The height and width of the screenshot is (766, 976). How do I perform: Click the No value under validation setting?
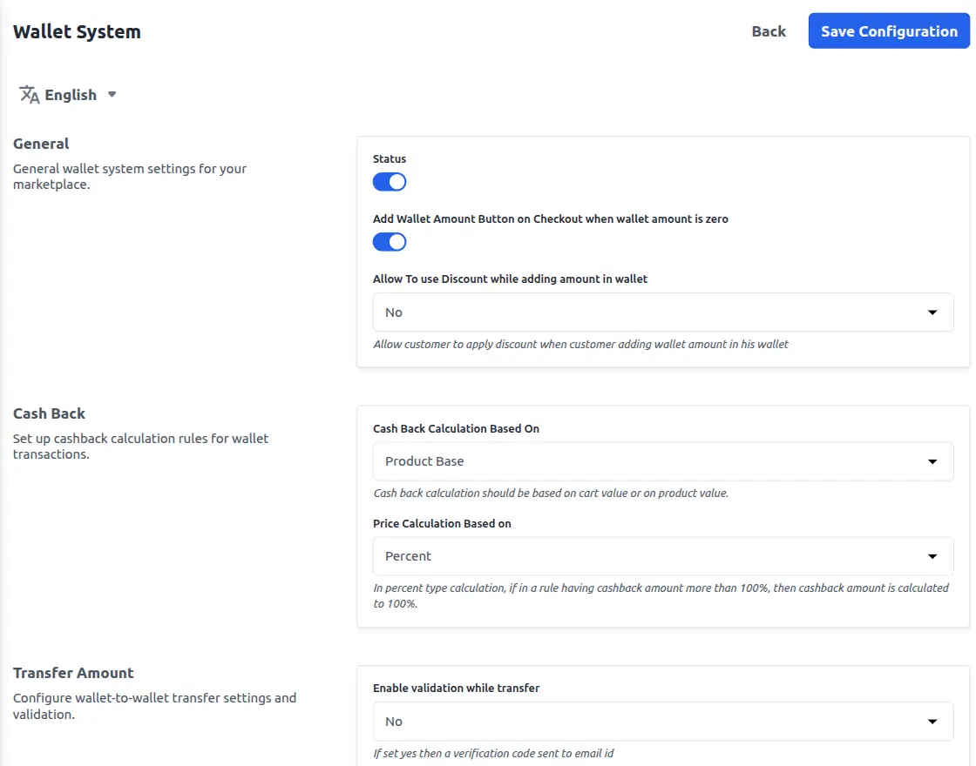point(393,721)
